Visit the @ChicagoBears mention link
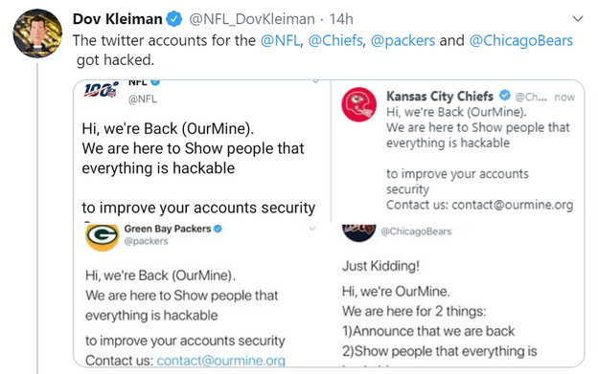598x374 pixels. (x=521, y=40)
